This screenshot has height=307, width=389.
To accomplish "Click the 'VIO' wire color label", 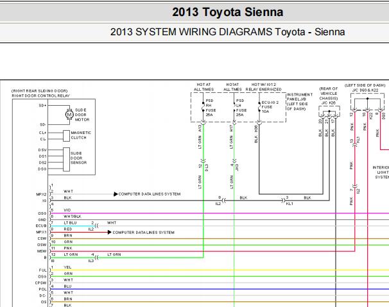I will [x=67, y=210].
